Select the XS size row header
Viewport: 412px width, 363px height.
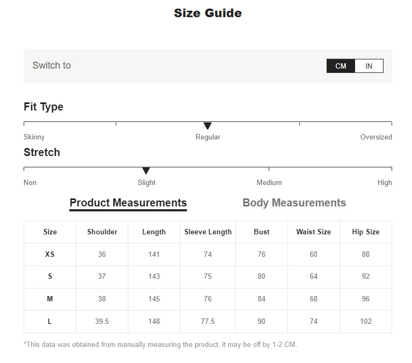click(50, 255)
